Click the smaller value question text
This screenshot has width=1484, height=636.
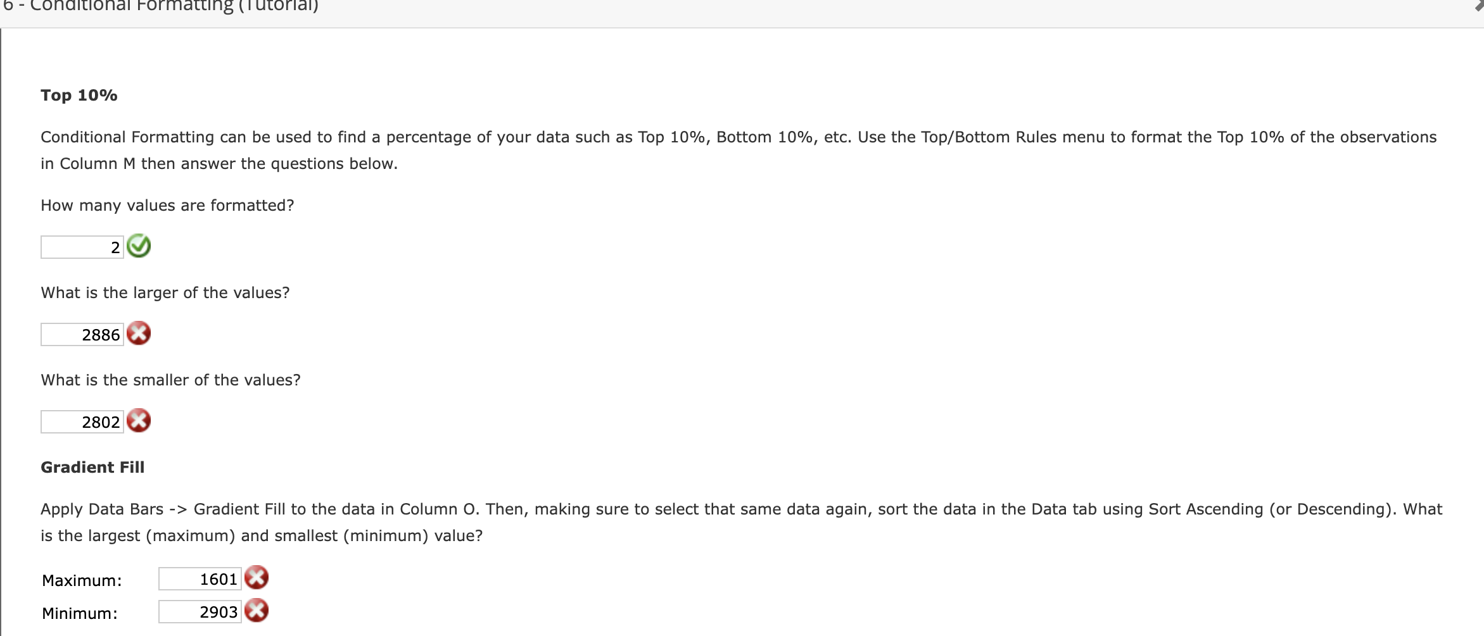tap(170, 380)
